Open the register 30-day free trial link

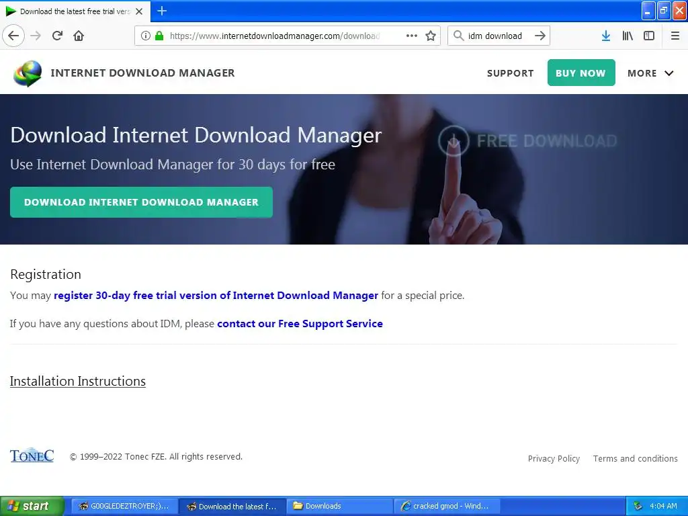click(x=216, y=296)
